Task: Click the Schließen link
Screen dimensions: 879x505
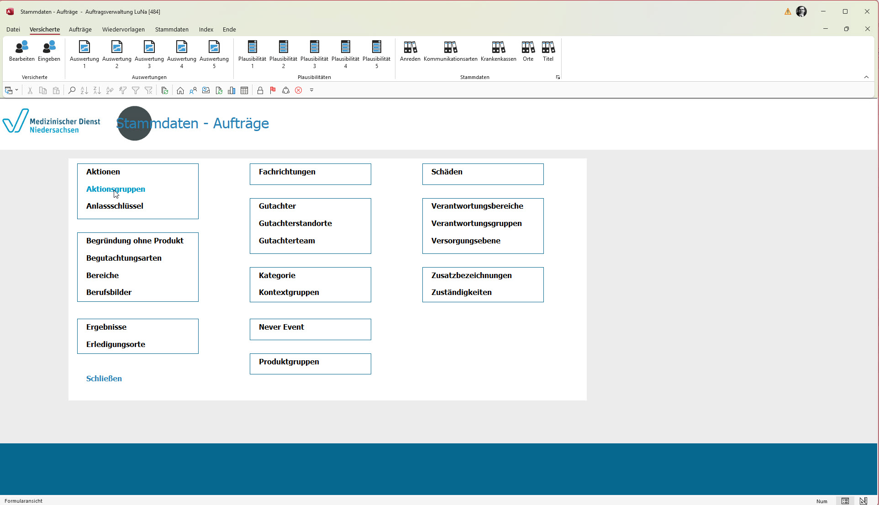Action: 104,379
